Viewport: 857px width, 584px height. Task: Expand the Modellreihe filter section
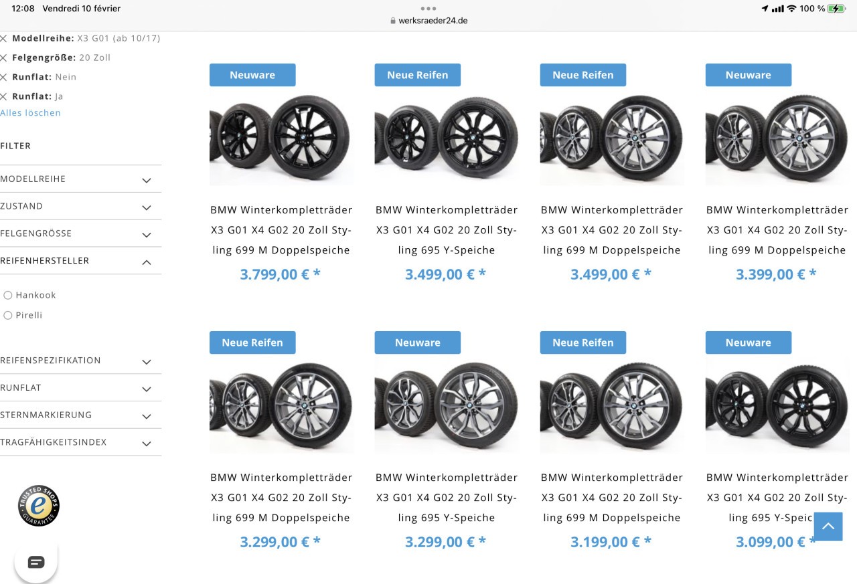(x=80, y=179)
